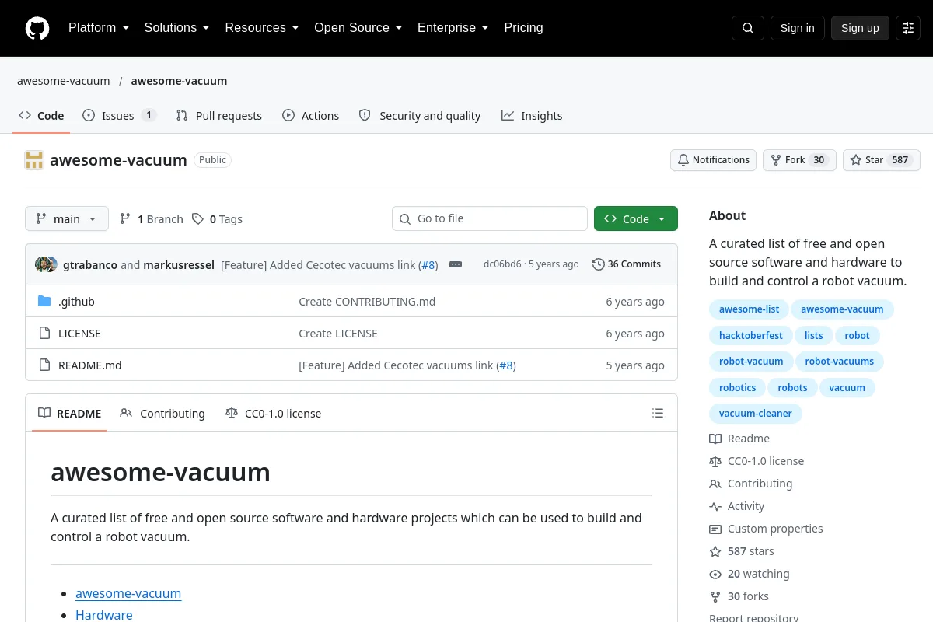
Task: Select the hacktoberfest topic tag
Action: 750,336
